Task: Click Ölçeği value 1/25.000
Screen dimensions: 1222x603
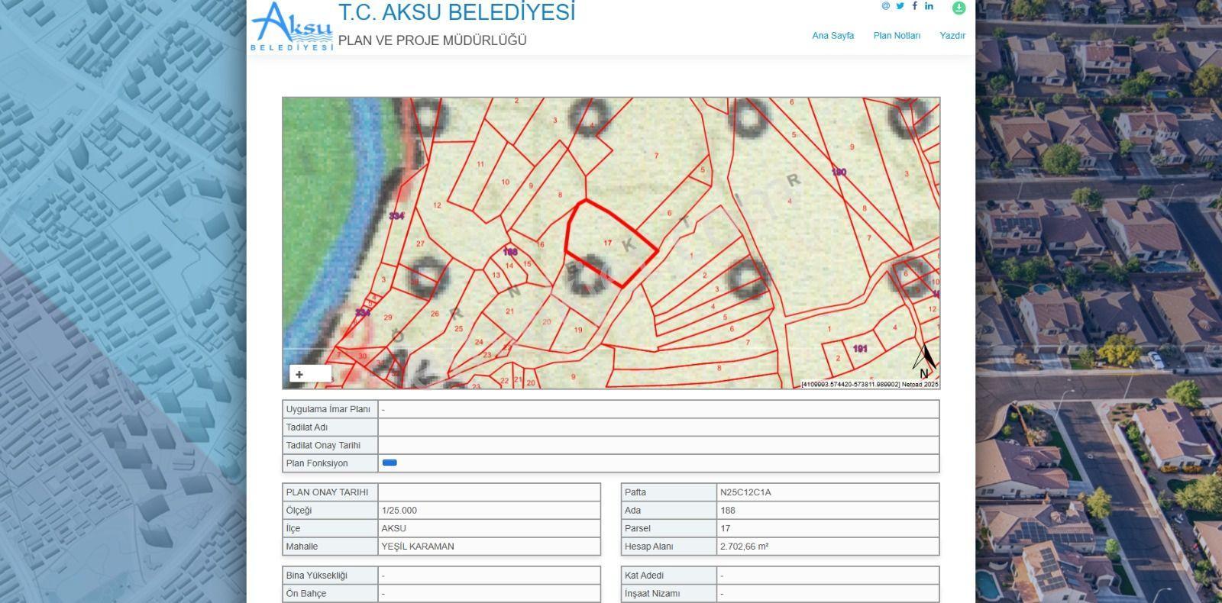Action: click(x=399, y=511)
